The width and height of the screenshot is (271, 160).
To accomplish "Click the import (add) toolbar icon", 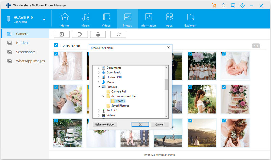I will coord(61,34).
